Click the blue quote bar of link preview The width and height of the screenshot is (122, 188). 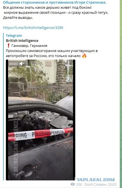coord(3,107)
